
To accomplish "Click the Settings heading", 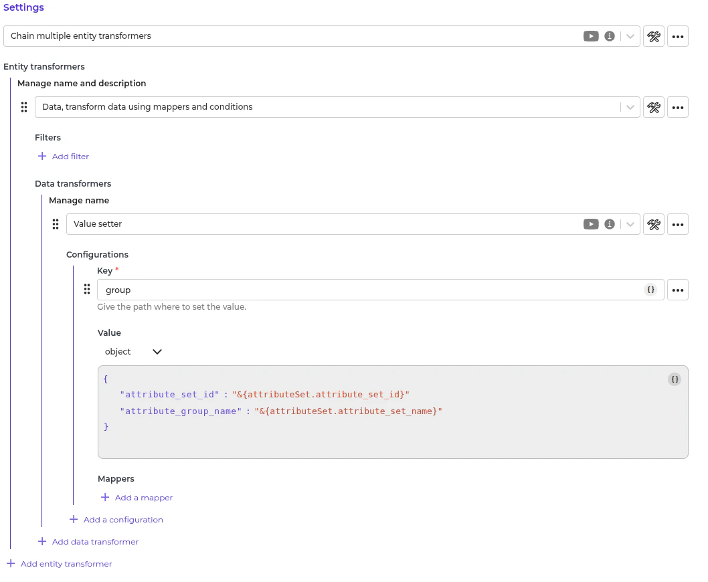I will point(23,7).
